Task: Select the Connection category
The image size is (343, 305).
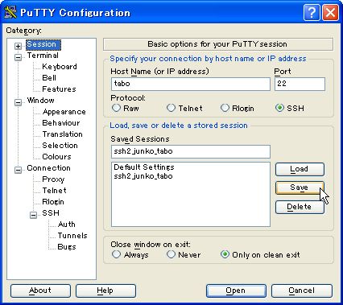Action: (x=48, y=168)
